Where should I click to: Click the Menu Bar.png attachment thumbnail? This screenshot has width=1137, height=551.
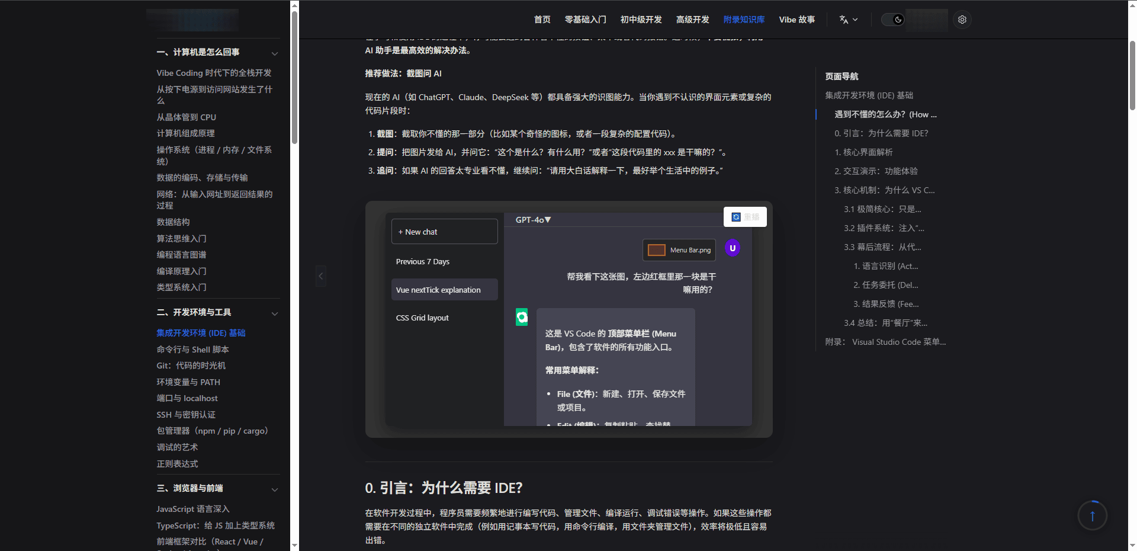679,250
